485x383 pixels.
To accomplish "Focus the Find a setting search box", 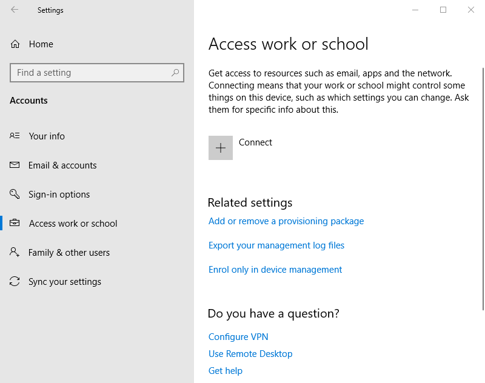I will click(91, 73).
